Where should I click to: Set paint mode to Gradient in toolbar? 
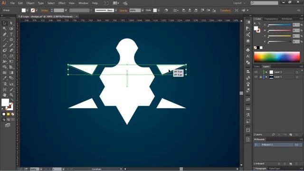tap(9, 114)
